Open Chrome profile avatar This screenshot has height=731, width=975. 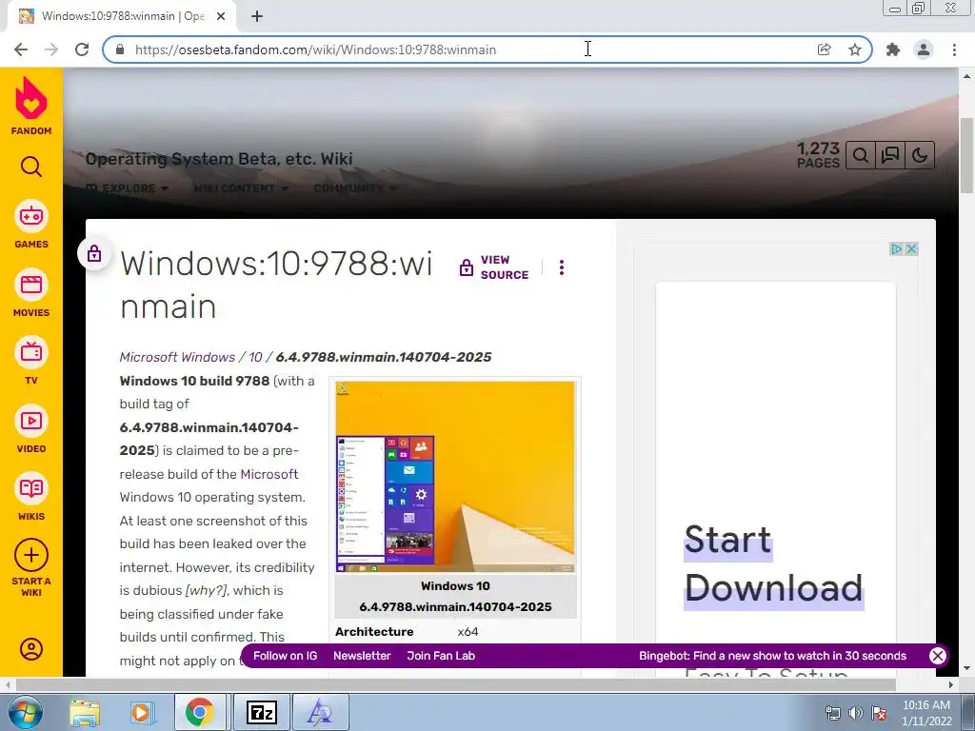click(924, 49)
